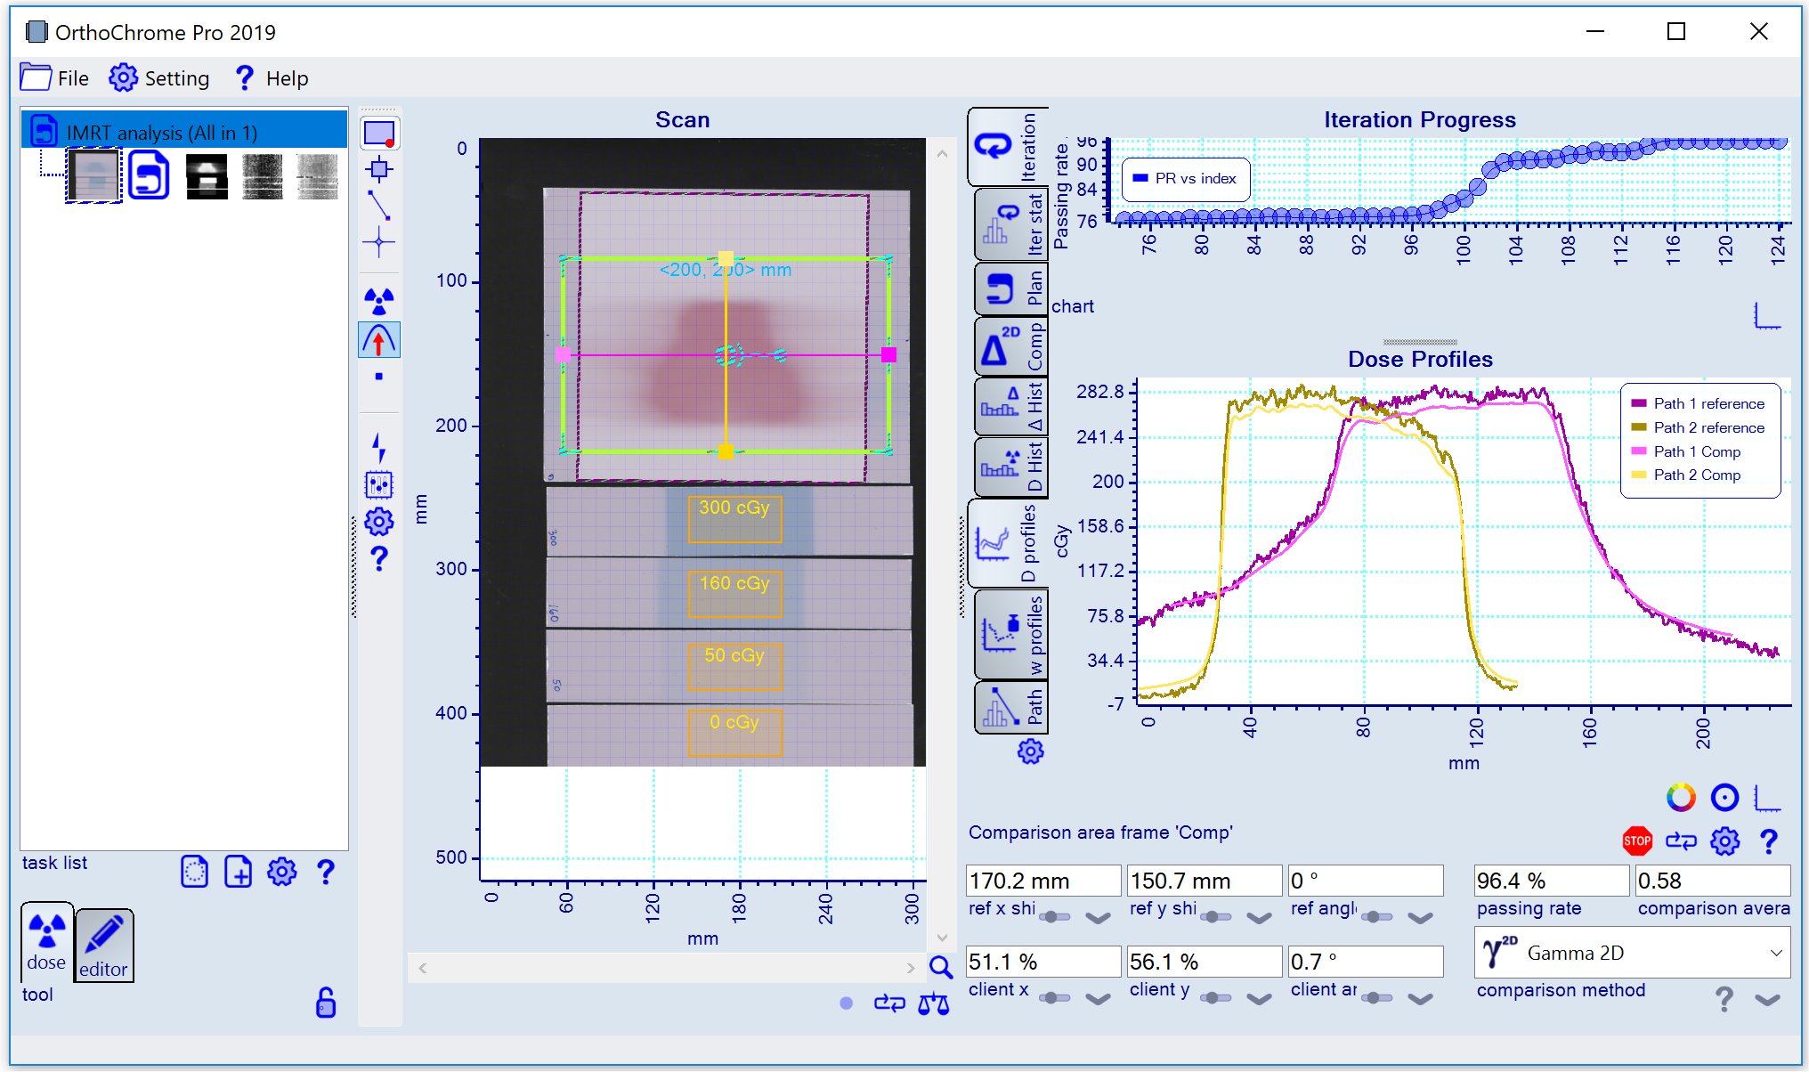The height and width of the screenshot is (1072, 1809).
Task: Click the balance scales icon below scan
Action: click(x=934, y=1004)
